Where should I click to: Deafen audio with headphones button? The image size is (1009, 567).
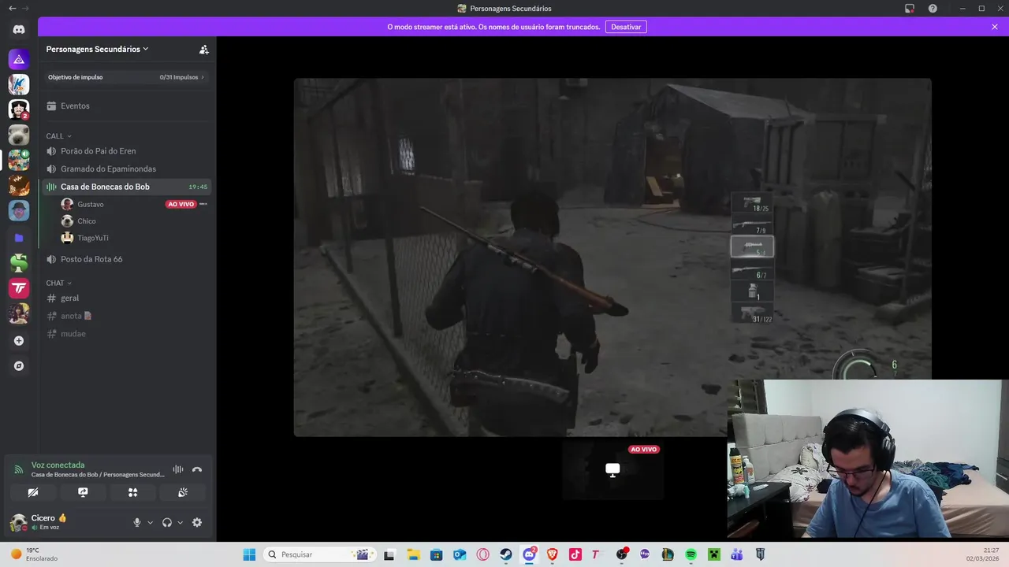[167, 522]
